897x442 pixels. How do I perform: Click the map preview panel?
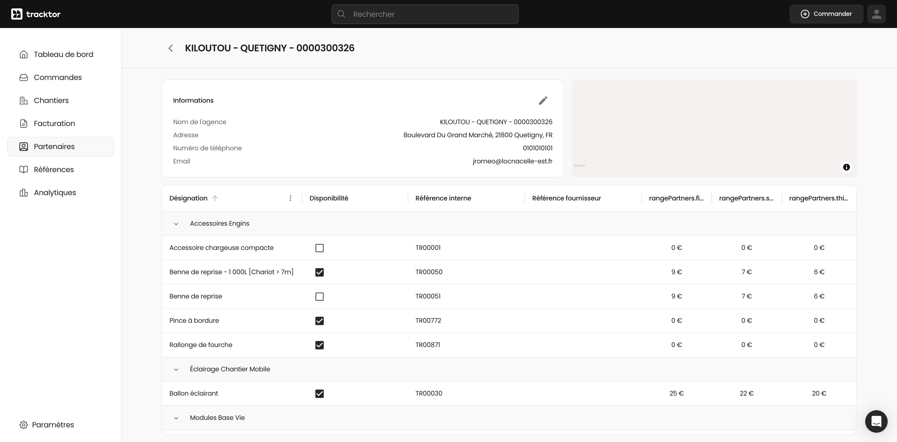pyautogui.click(x=714, y=129)
